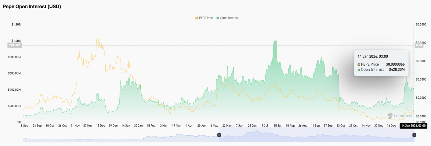Click the right range slider handle
Viewport: 431px width, 146px height.
point(414,135)
